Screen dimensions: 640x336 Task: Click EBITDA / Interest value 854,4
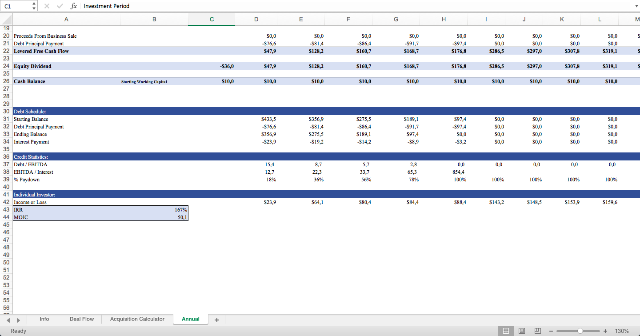[x=458, y=172]
